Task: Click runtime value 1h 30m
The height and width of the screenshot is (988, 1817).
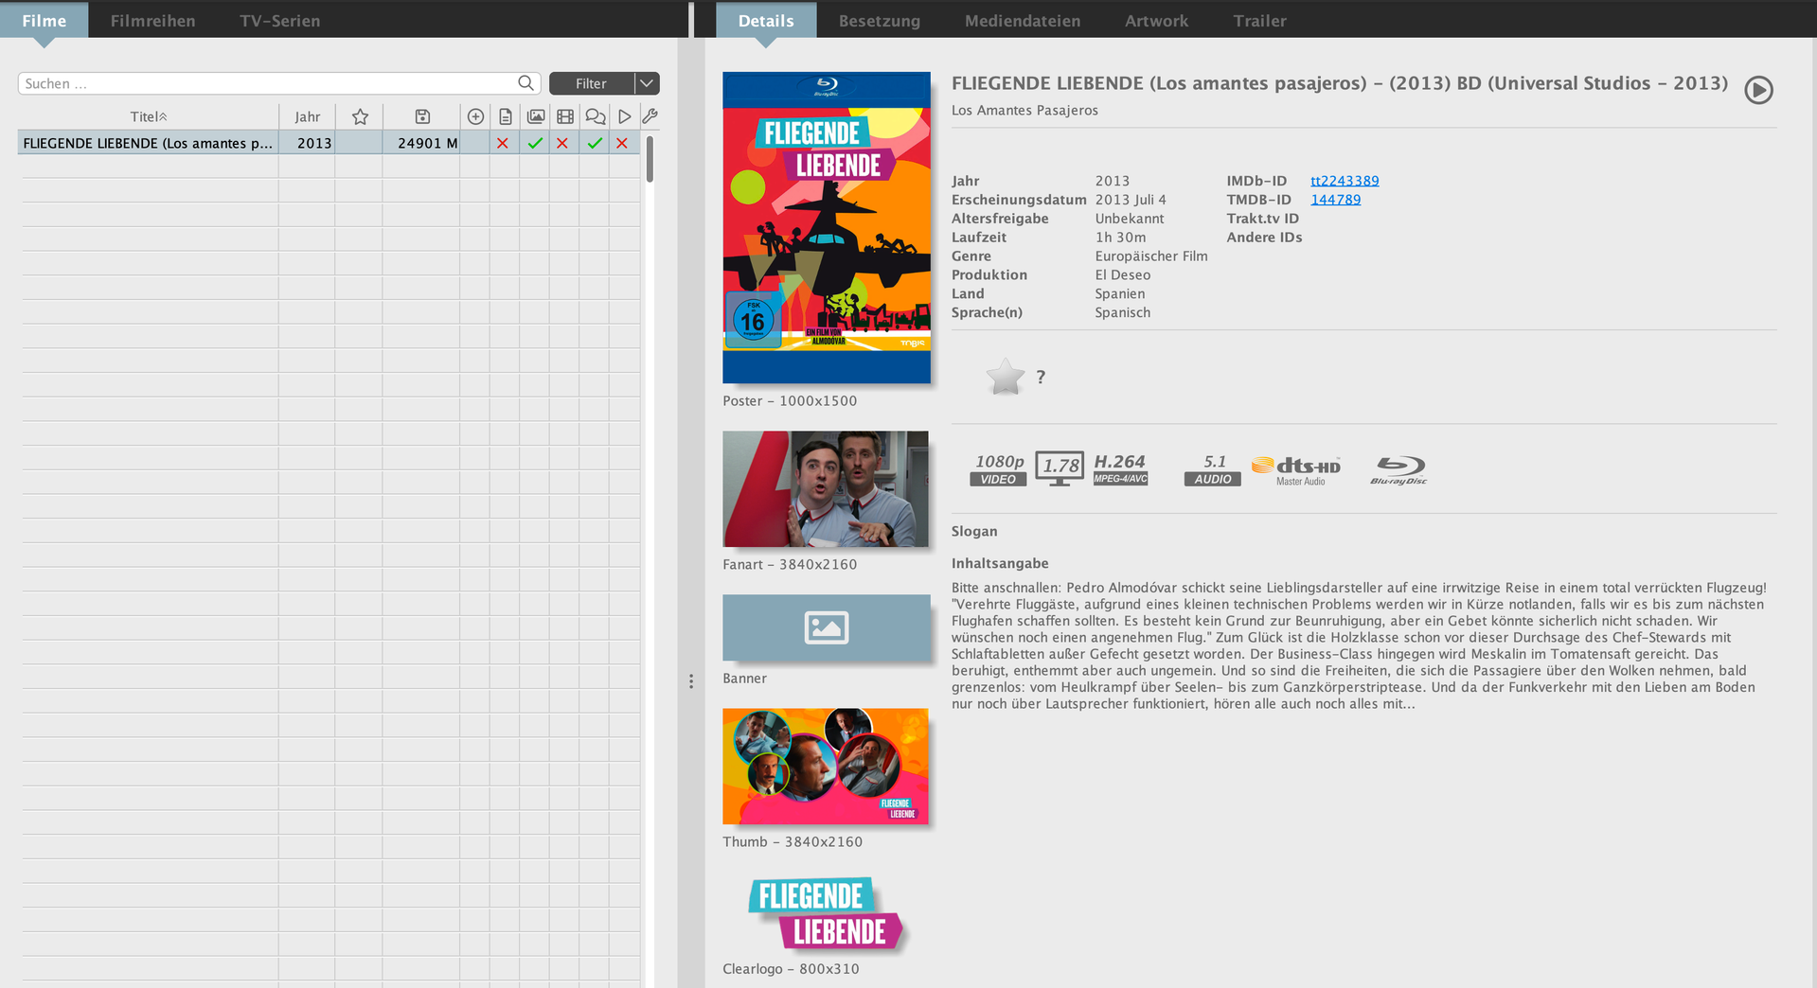Action: coord(1120,238)
